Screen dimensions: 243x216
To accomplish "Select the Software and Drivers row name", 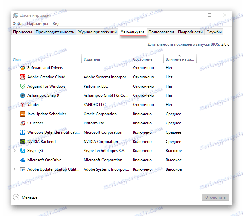I will (x=45, y=68).
